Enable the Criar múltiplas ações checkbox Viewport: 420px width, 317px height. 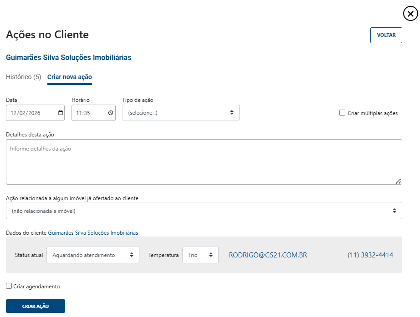click(343, 113)
